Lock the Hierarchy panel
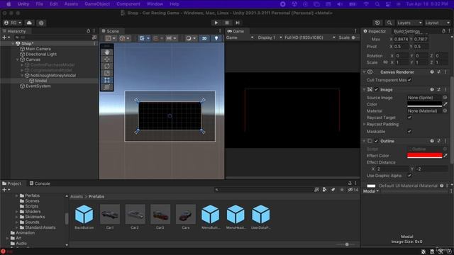Image resolution: width=454 pixels, height=255 pixels. click(x=88, y=30)
